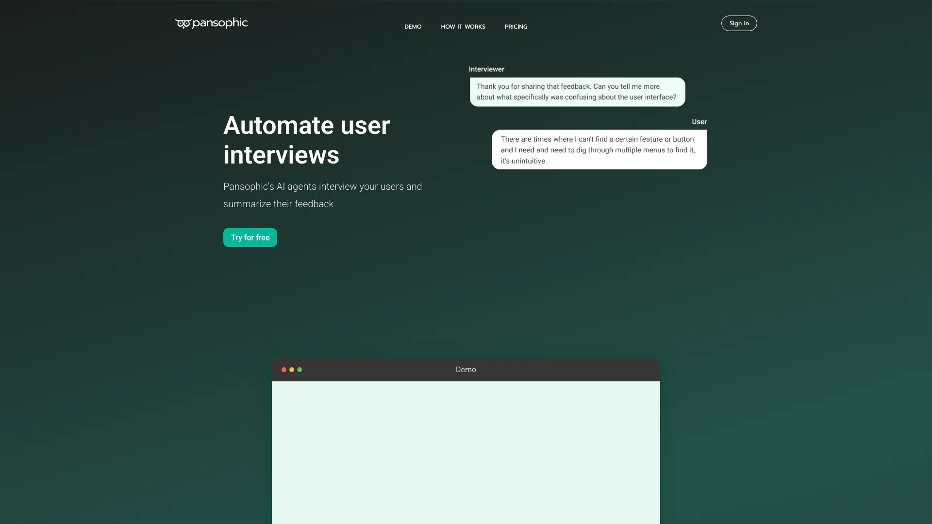Click the owl logo icon
Screen dimensions: 932x524
183,24
